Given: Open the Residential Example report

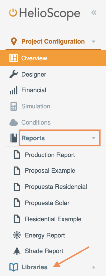Looking at the screenshot, I should [x=53, y=219].
